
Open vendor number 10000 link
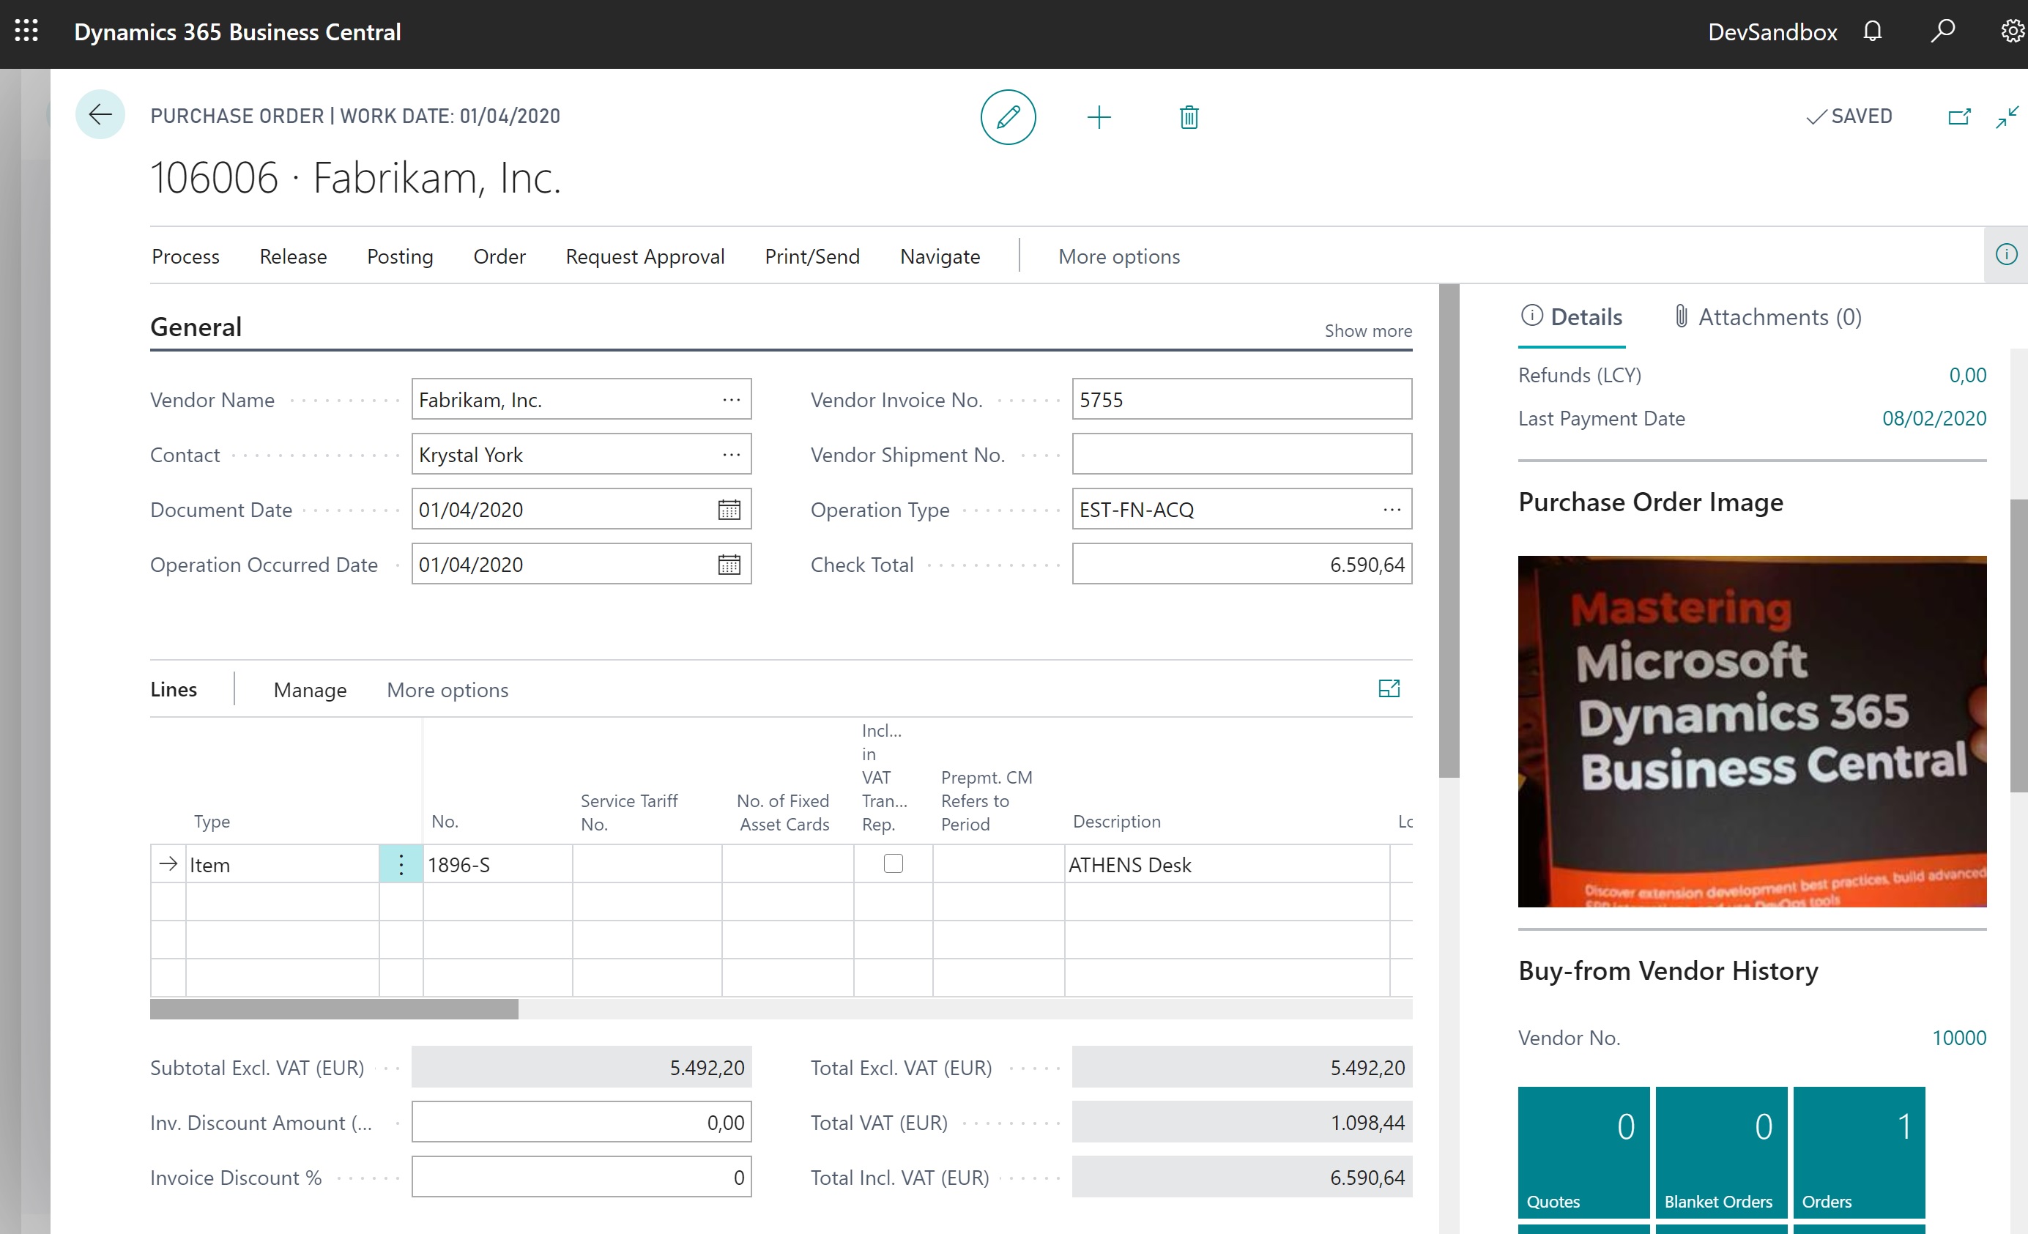coord(1959,1037)
